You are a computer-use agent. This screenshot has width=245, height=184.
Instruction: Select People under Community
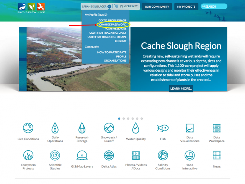pos(121,56)
